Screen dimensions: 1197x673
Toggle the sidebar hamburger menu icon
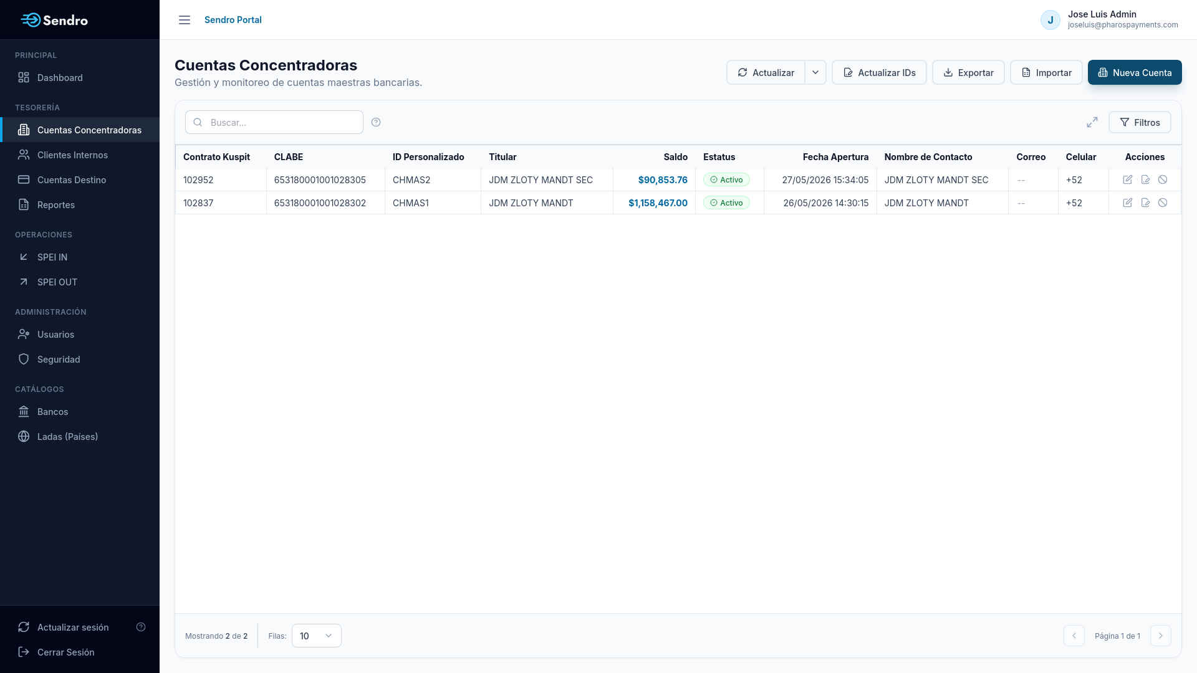point(185,20)
